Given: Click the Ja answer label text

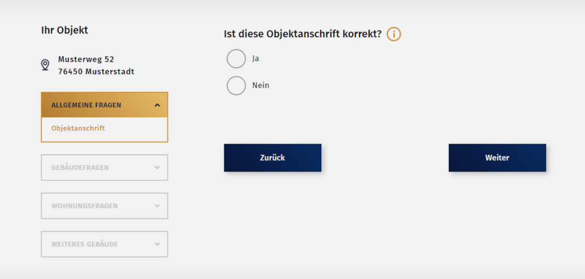Looking at the screenshot, I should (256, 58).
